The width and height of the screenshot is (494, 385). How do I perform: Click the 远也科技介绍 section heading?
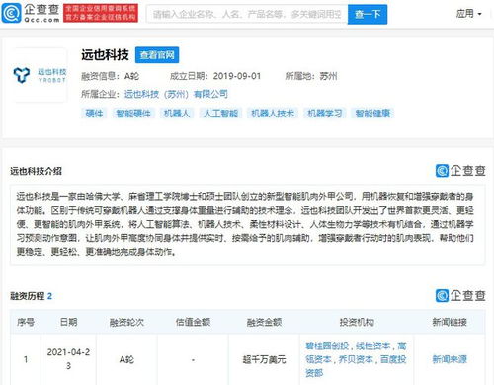click(x=36, y=171)
